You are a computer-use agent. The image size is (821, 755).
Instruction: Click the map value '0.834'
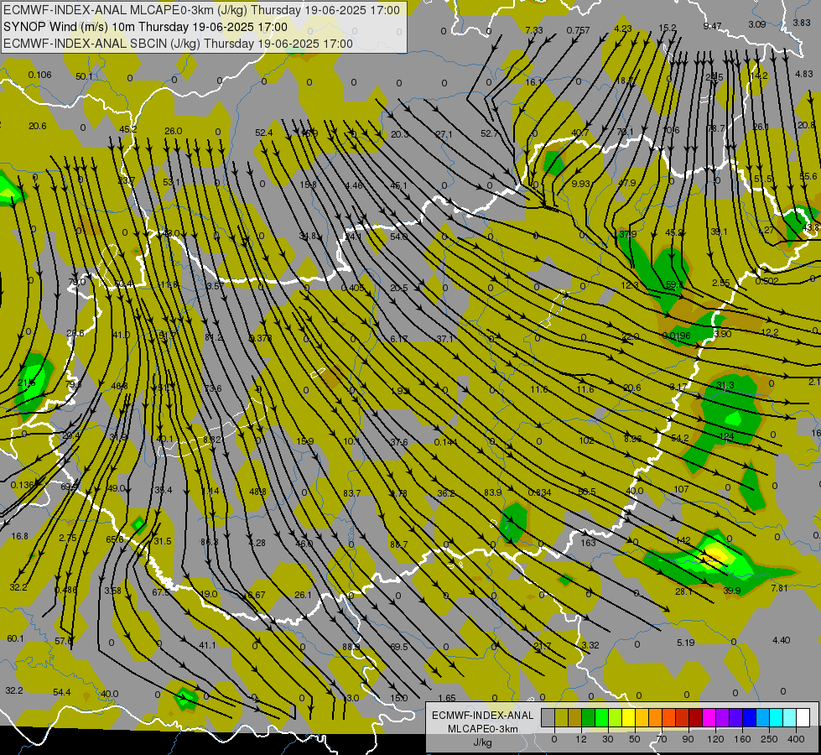click(539, 492)
